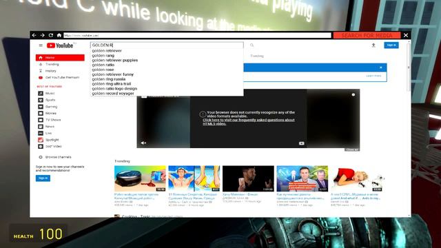This screenshot has height=248, width=441.
Task: Close the media browser with X
Action: (x=406, y=35)
